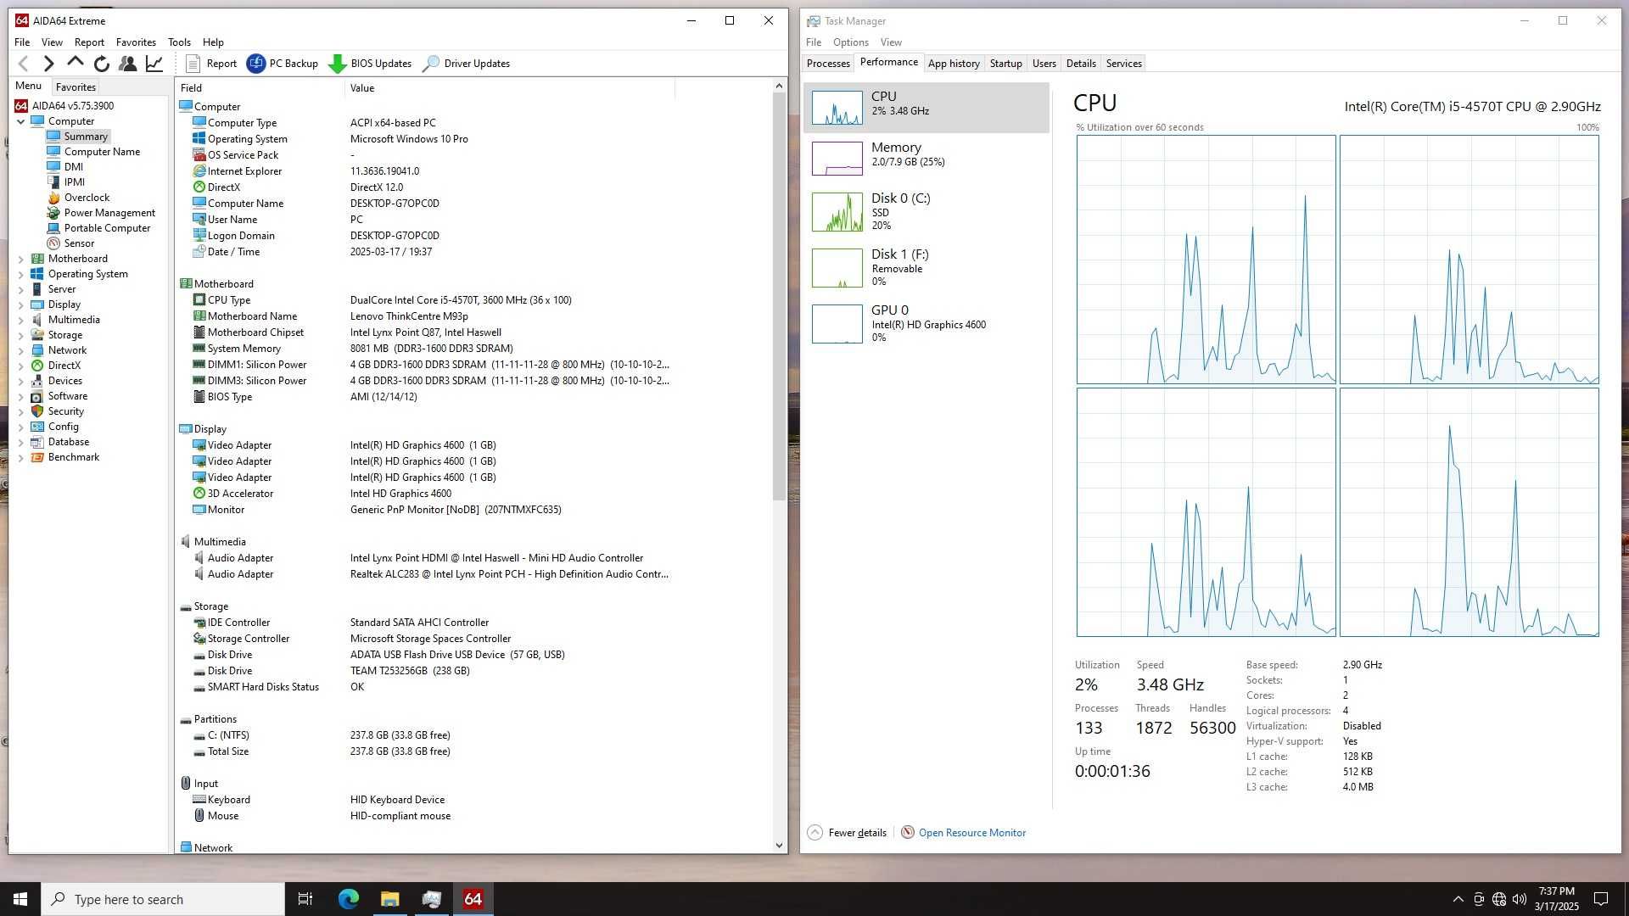Expand the Operating System tree node
The height and width of the screenshot is (916, 1629).
[x=21, y=274]
